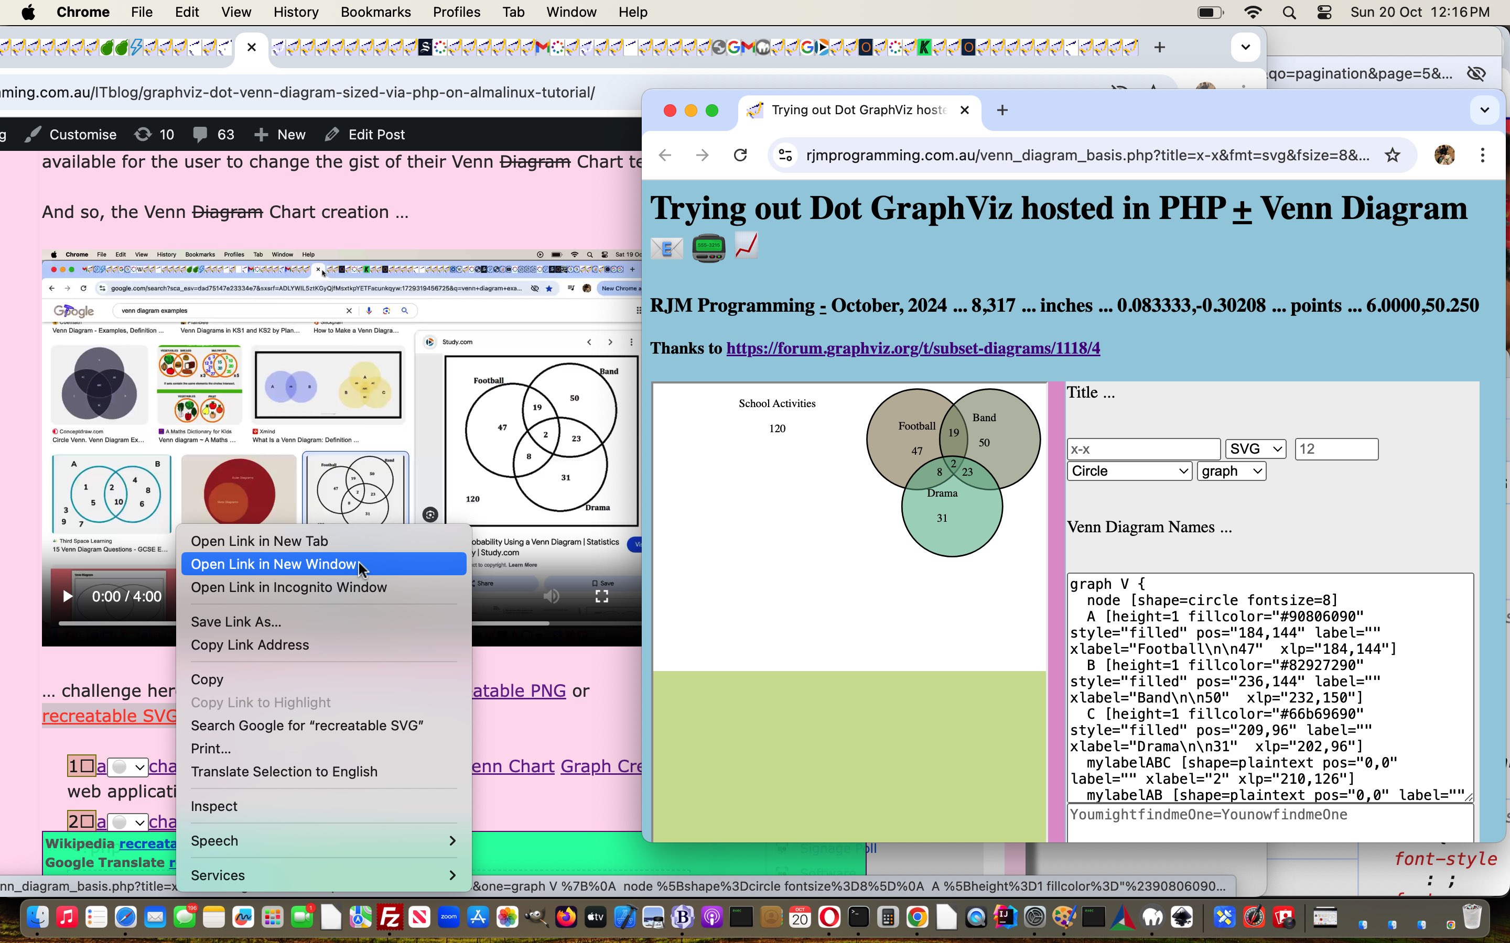Screen dimensions: 1510x943
Task: Open Control Centre in the menu bar
Action: point(1324,13)
